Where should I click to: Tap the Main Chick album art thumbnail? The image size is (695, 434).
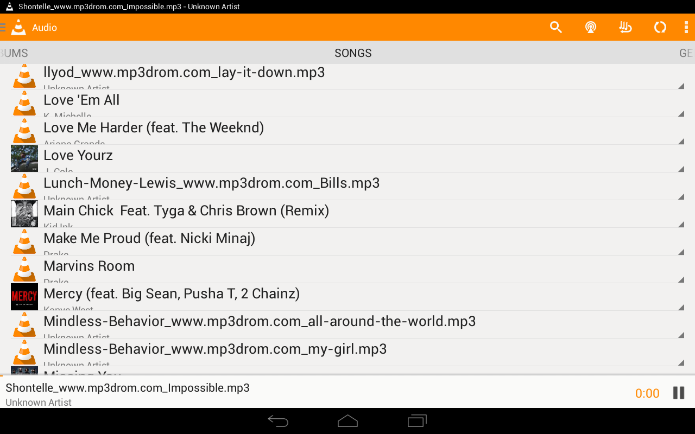(24, 214)
